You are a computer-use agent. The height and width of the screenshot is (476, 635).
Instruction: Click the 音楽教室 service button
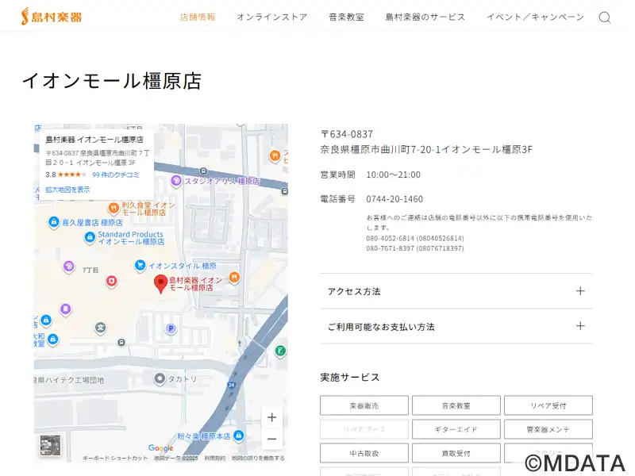[456, 405]
